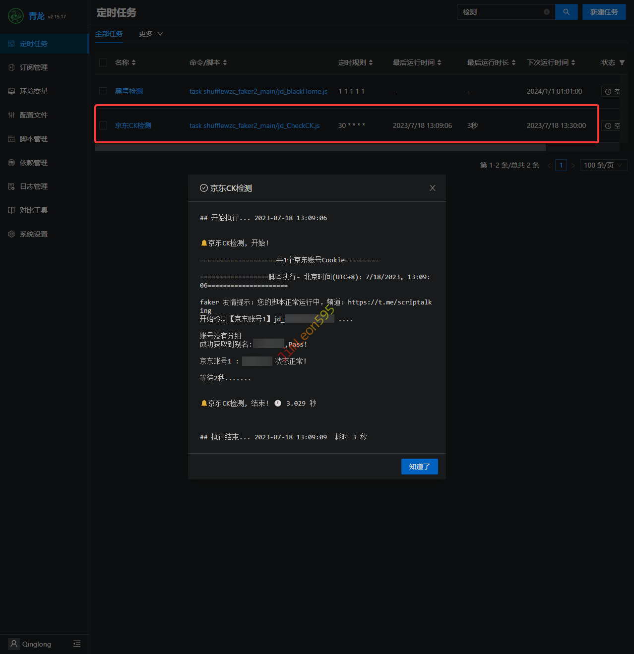Switch to the 全部任务 tab
This screenshot has height=654, width=634.
(109, 34)
